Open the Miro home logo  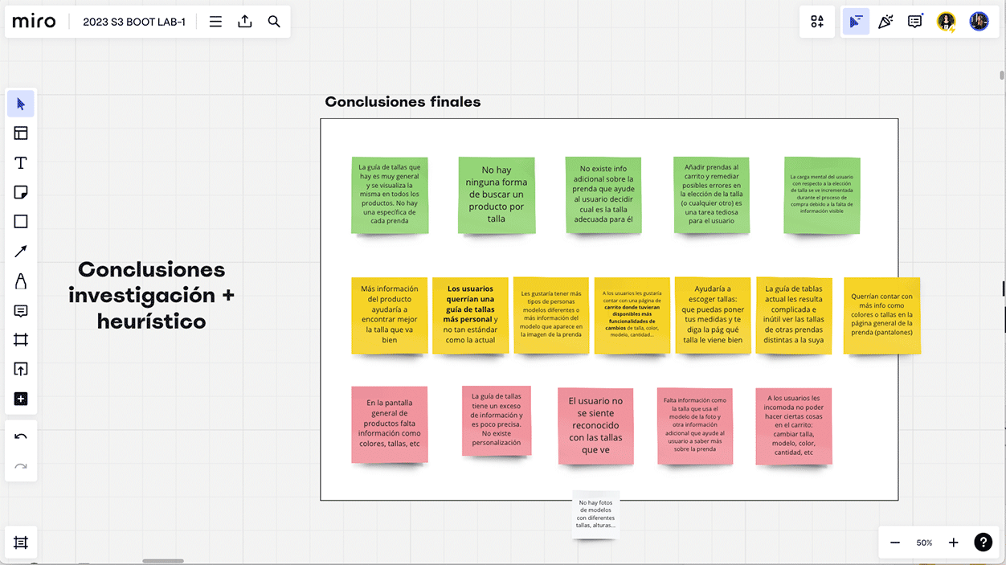coord(35,22)
